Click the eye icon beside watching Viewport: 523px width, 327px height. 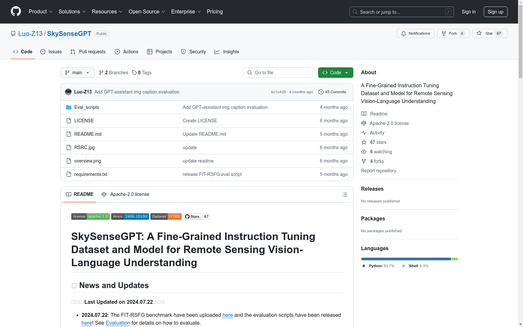364,152
